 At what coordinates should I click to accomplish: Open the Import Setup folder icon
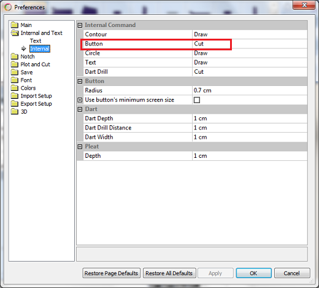coord(15,96)
